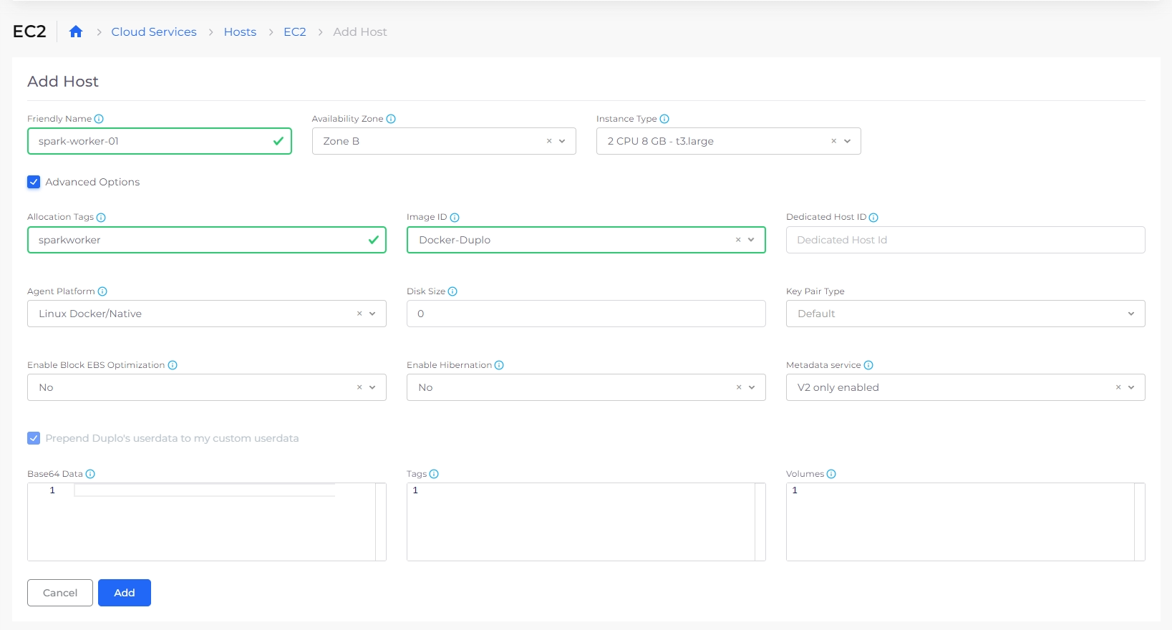Open the Metadata service dropdown arrow
The height and width of the screenshot is (630, 1172).
[1131, 387]
